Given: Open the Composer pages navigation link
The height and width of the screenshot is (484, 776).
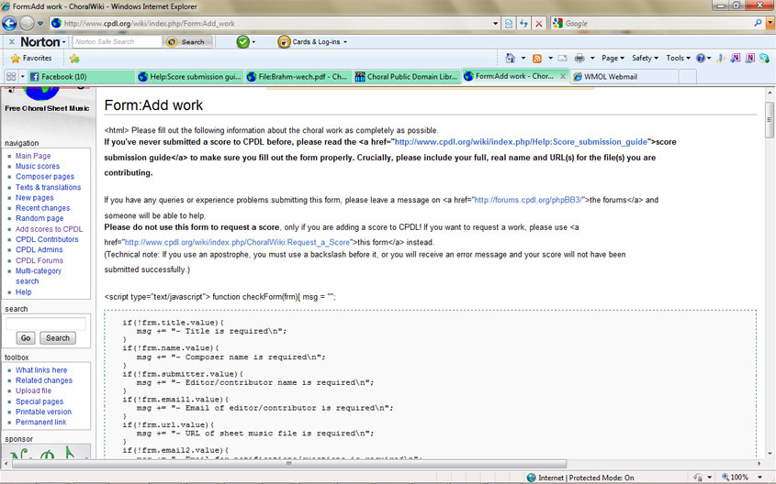Looking at the screenshot, I should 45,177.
